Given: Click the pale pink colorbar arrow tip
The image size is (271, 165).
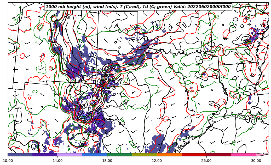Looking at the screenshot, I should click(262, 155).
